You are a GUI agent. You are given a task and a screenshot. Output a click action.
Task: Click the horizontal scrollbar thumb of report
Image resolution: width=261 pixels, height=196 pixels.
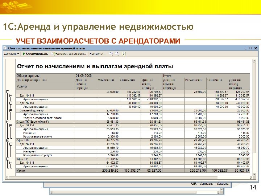coord(113,177)
